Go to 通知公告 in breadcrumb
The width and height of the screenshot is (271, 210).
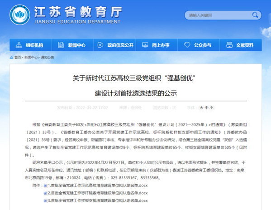tap(48, 58)
